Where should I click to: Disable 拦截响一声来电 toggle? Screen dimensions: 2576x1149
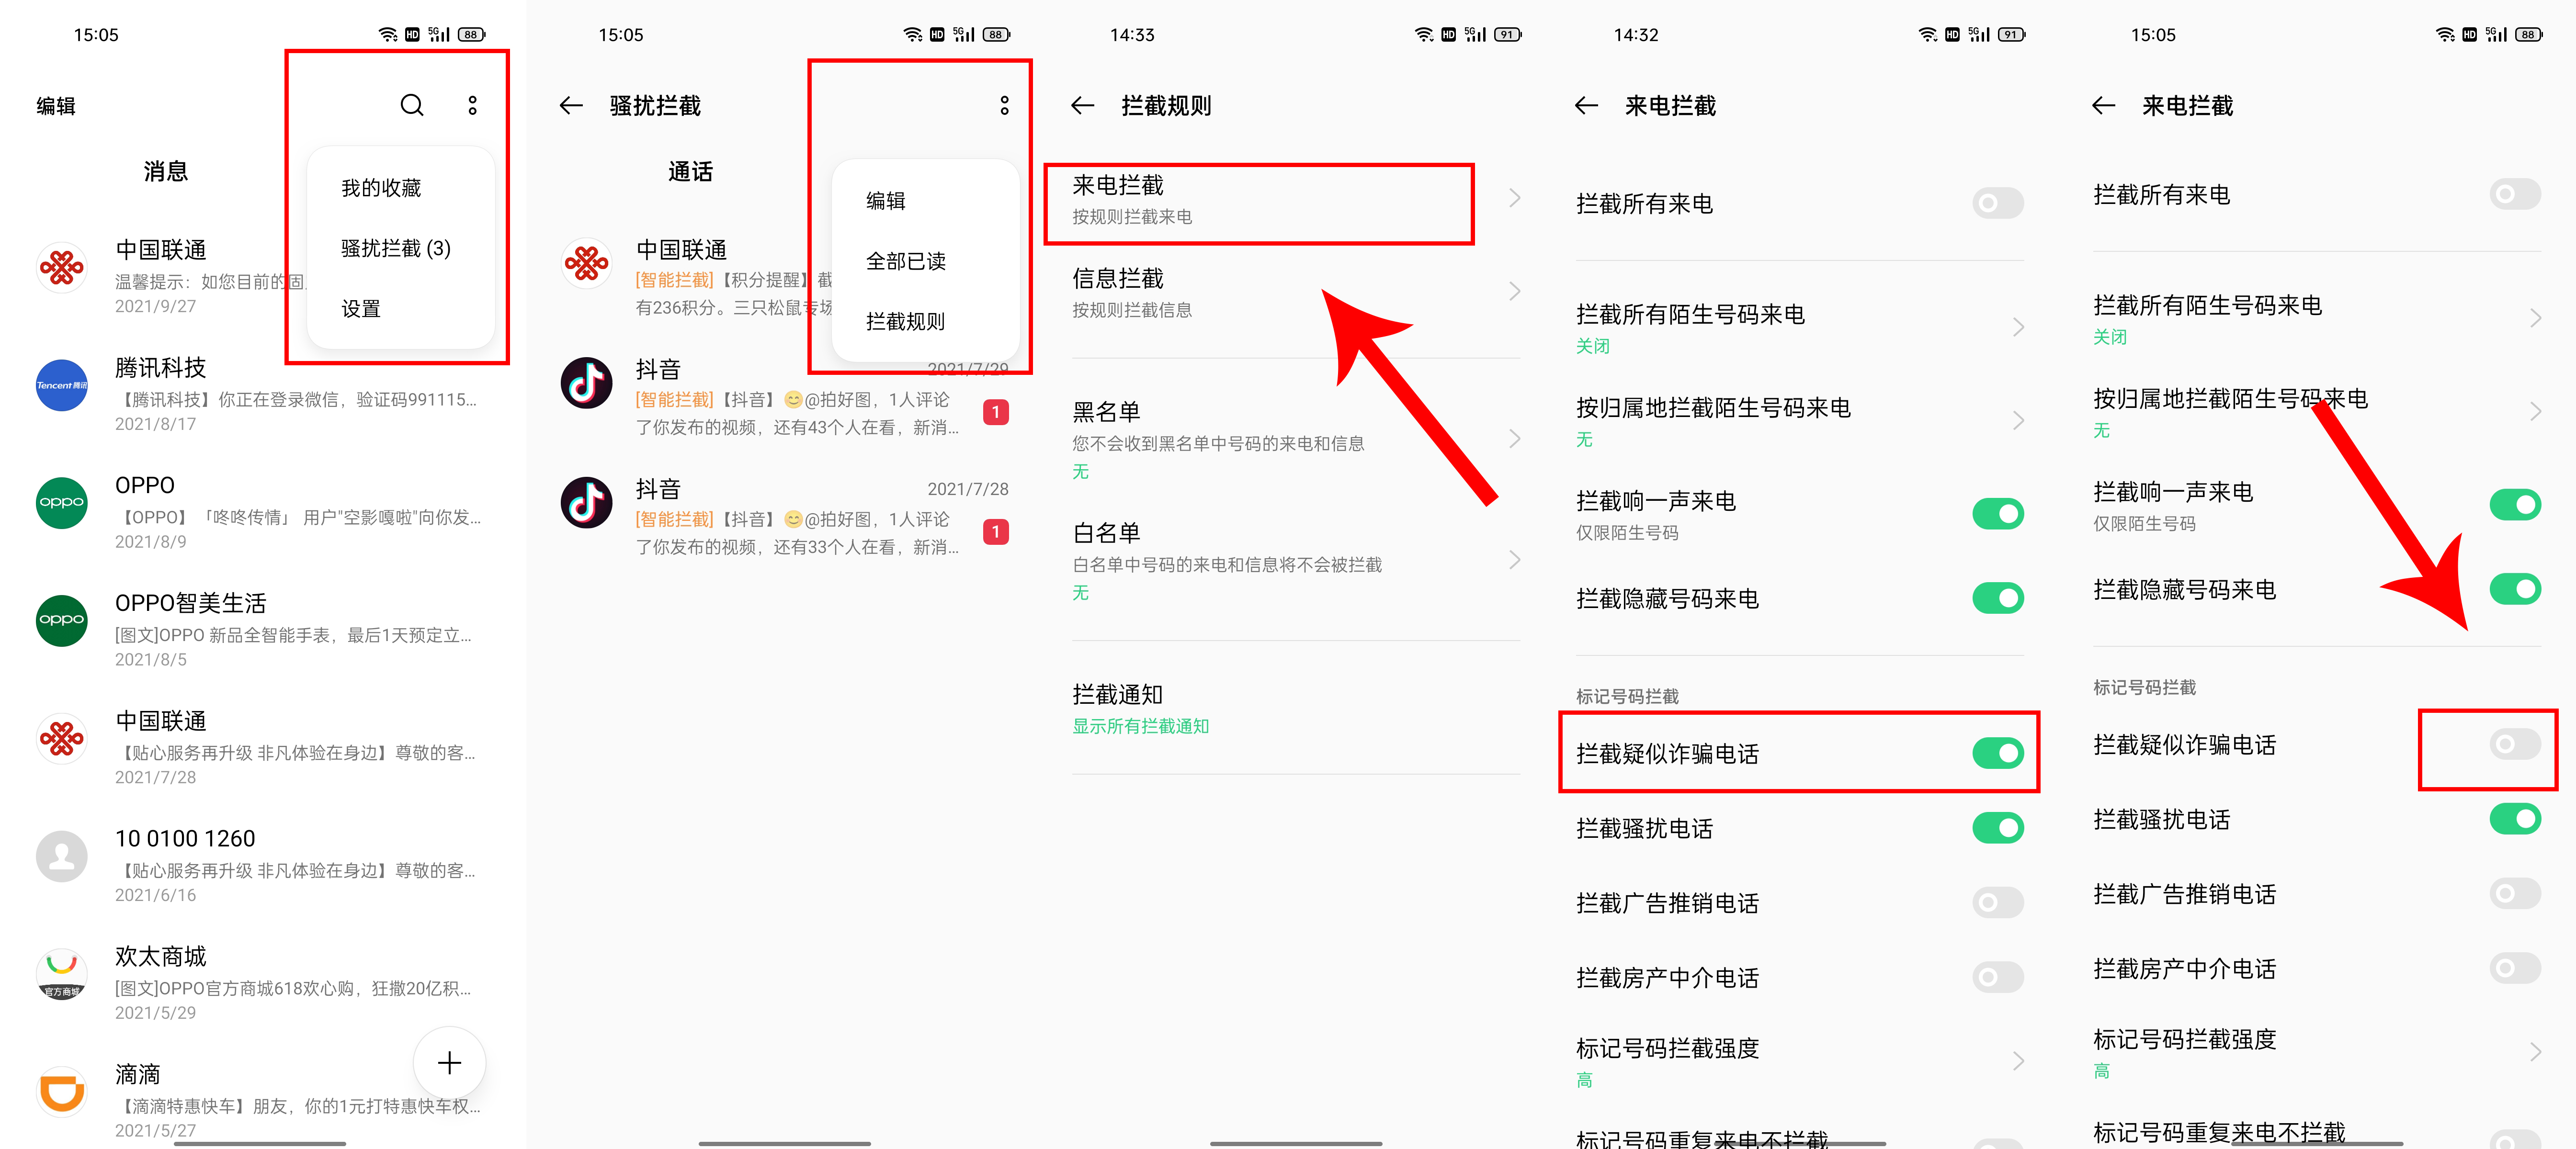1998,513
